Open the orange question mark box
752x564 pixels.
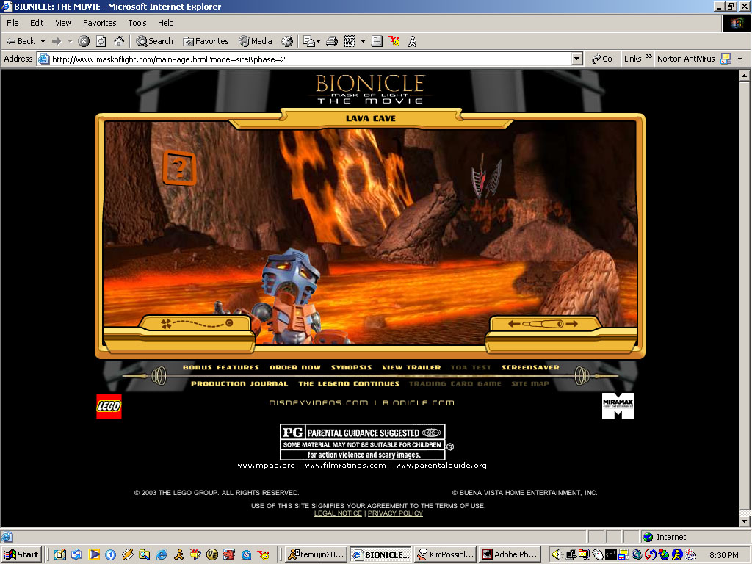coord(178,168)
